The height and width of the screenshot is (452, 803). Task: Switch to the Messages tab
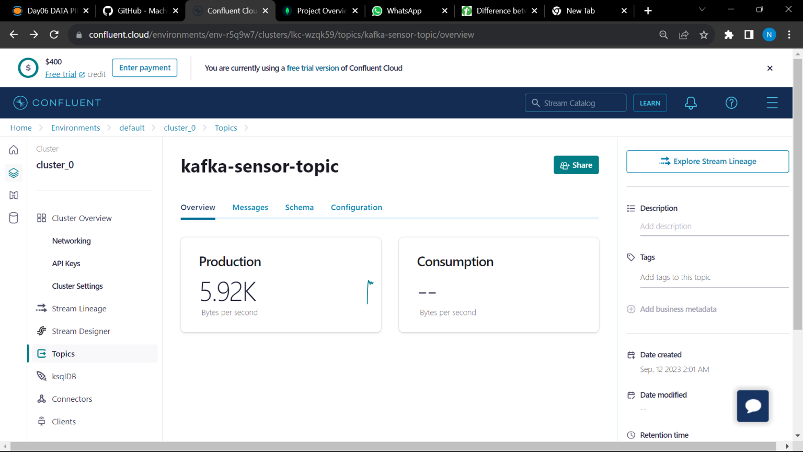[250, 207]
